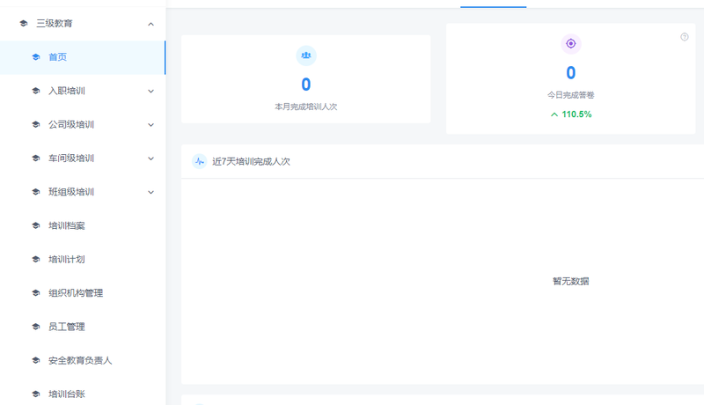Viewport: 704px width, 405px height.
Task: Click the green up arrow beside 110.5%
Action: point(554,114)
